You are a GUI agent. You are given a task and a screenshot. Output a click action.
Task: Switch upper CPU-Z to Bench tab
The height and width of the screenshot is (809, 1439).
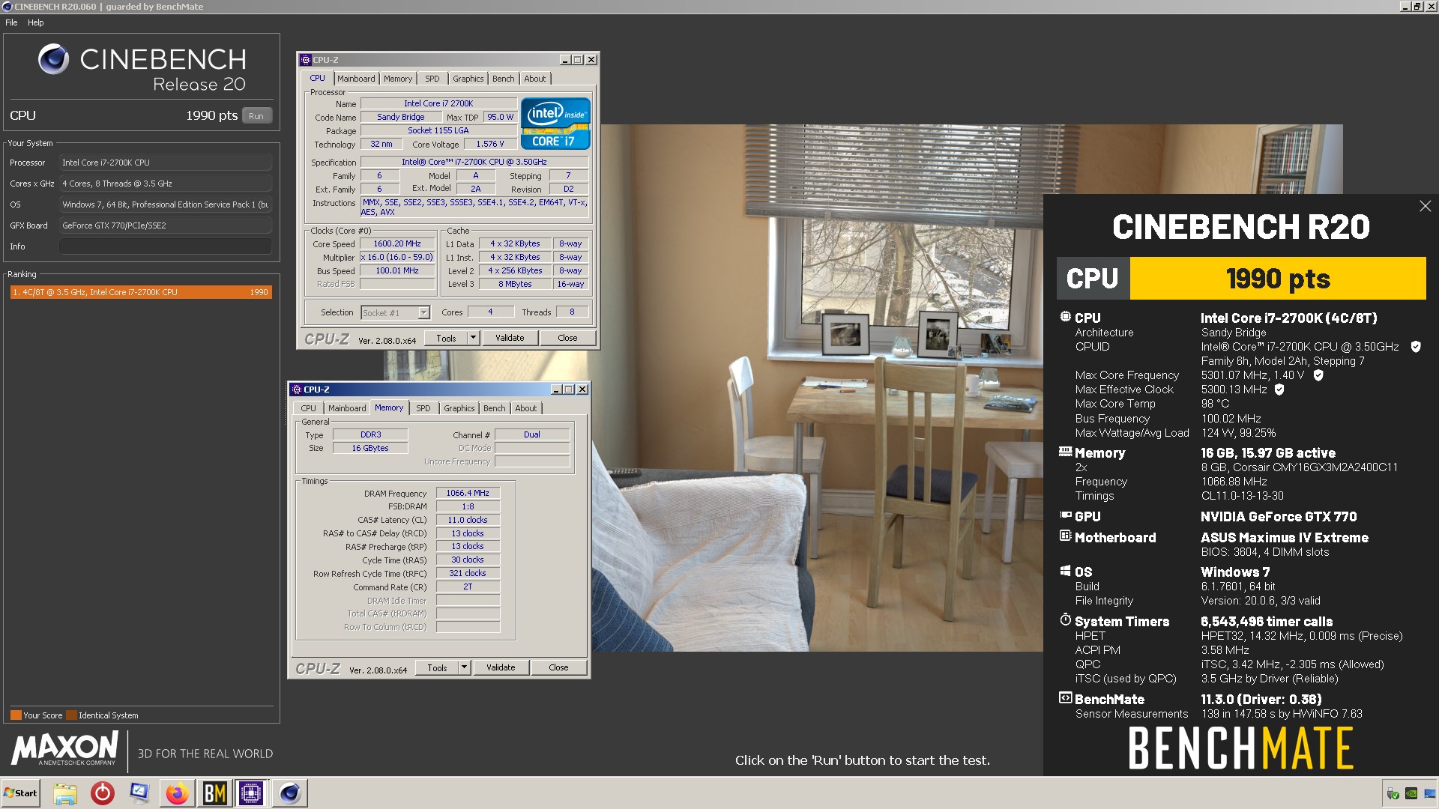tap(504, 79)
